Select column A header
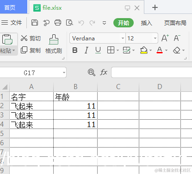Screen dimensions: 192x174 pos(31,87)
